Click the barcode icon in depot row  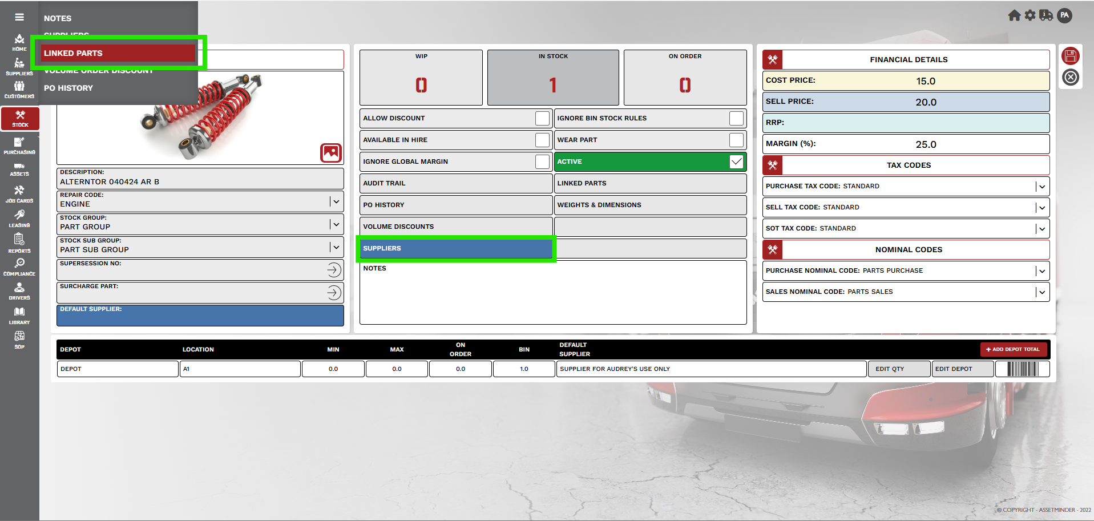pyautogui.click(x=1022, y=369)
